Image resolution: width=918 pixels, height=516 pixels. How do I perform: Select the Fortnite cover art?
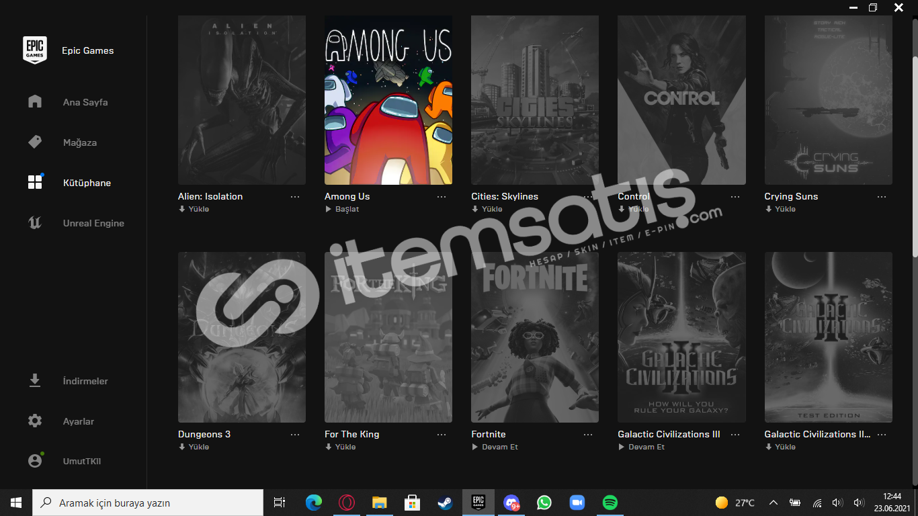535,337
